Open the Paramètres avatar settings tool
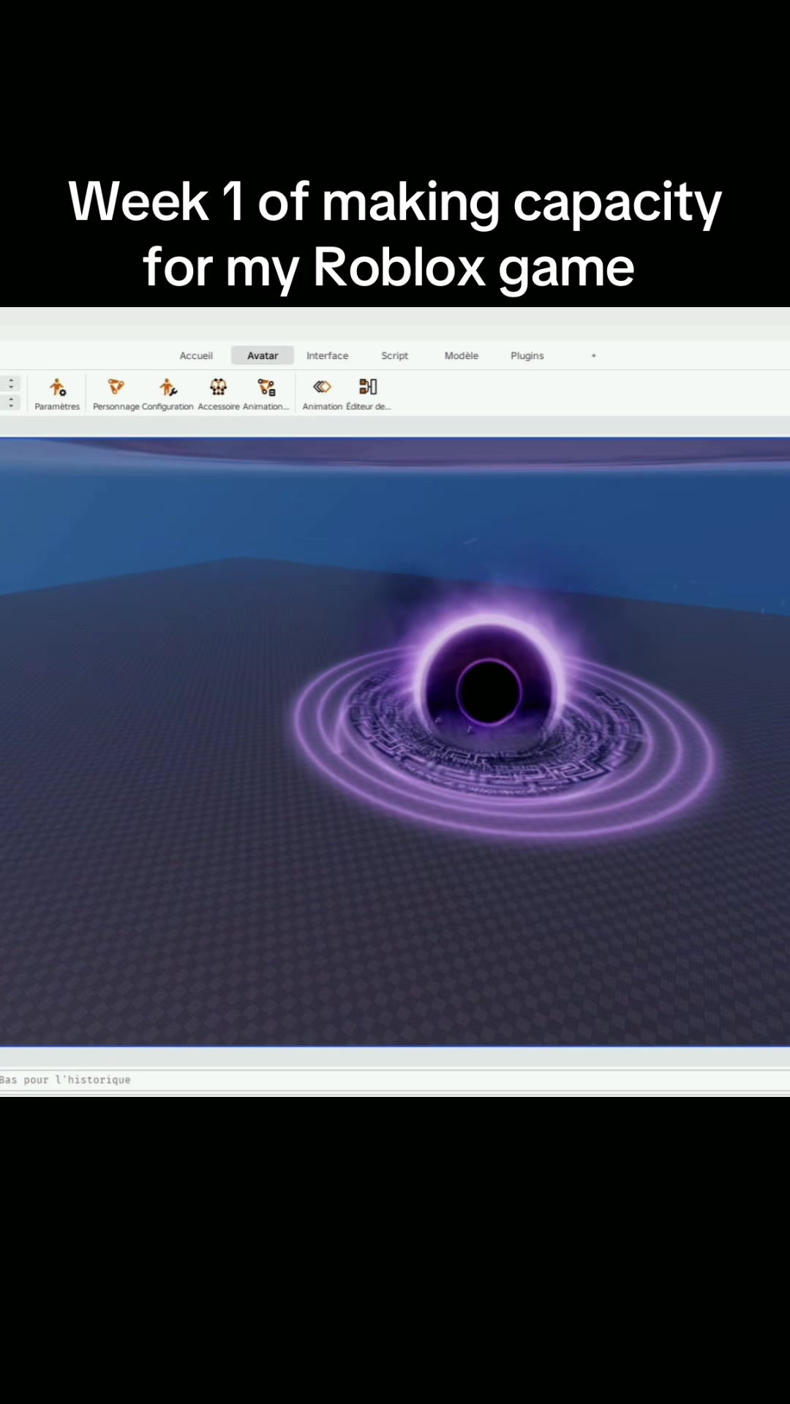 (x=57, y=393)
